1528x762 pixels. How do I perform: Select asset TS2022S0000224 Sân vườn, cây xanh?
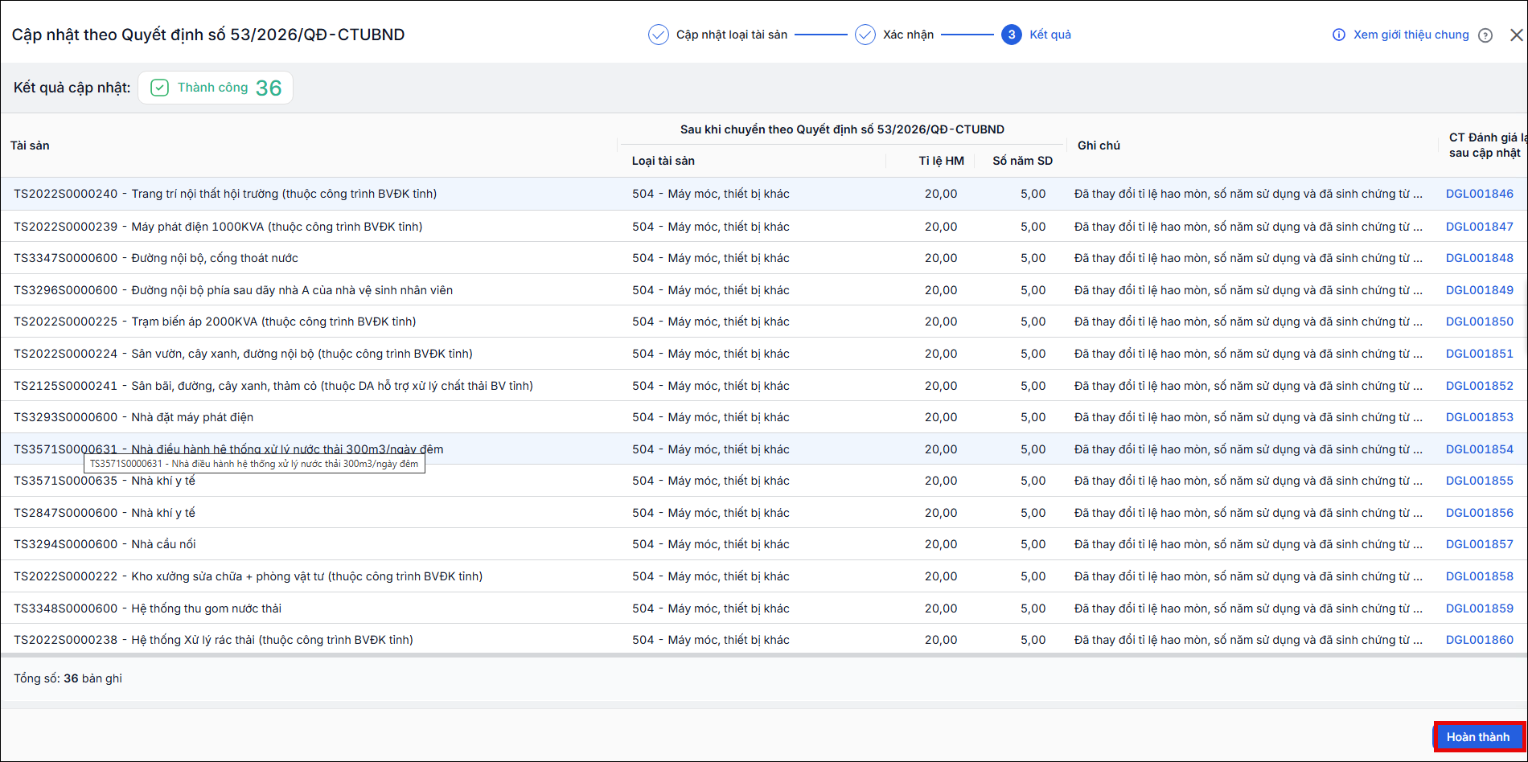[x=243, y=354]
